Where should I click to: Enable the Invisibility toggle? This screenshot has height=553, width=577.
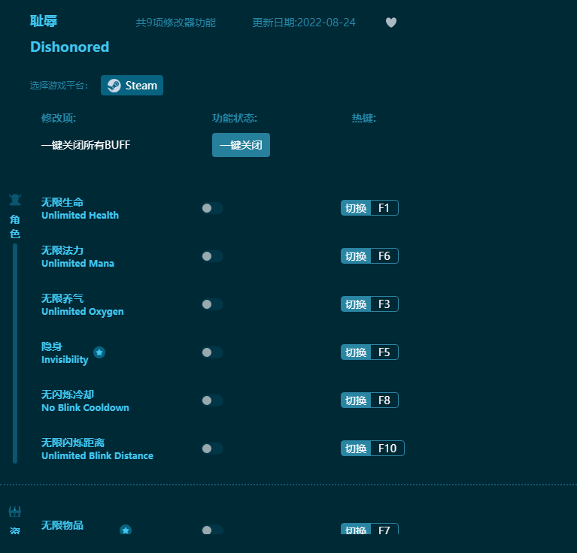tap(212, 352)
